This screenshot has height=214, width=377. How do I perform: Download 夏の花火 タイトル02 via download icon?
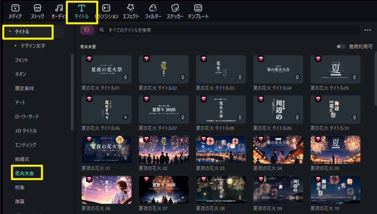coord(183,77)
